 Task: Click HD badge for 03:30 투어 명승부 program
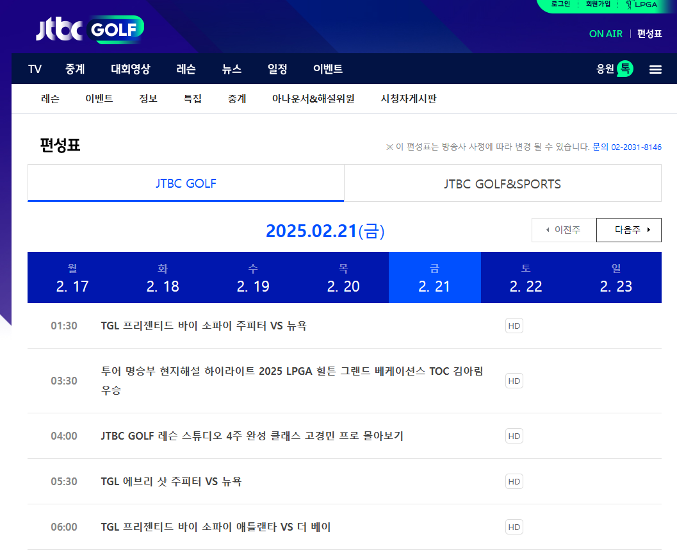coord(514,381)
